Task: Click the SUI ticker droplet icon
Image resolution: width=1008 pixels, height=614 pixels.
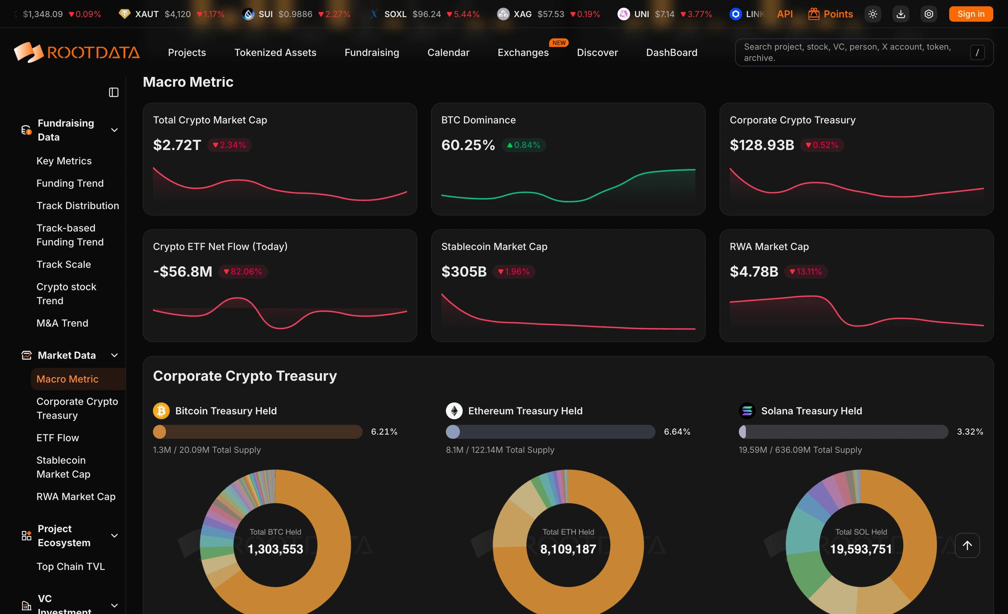Action: [x=248, y=14]
